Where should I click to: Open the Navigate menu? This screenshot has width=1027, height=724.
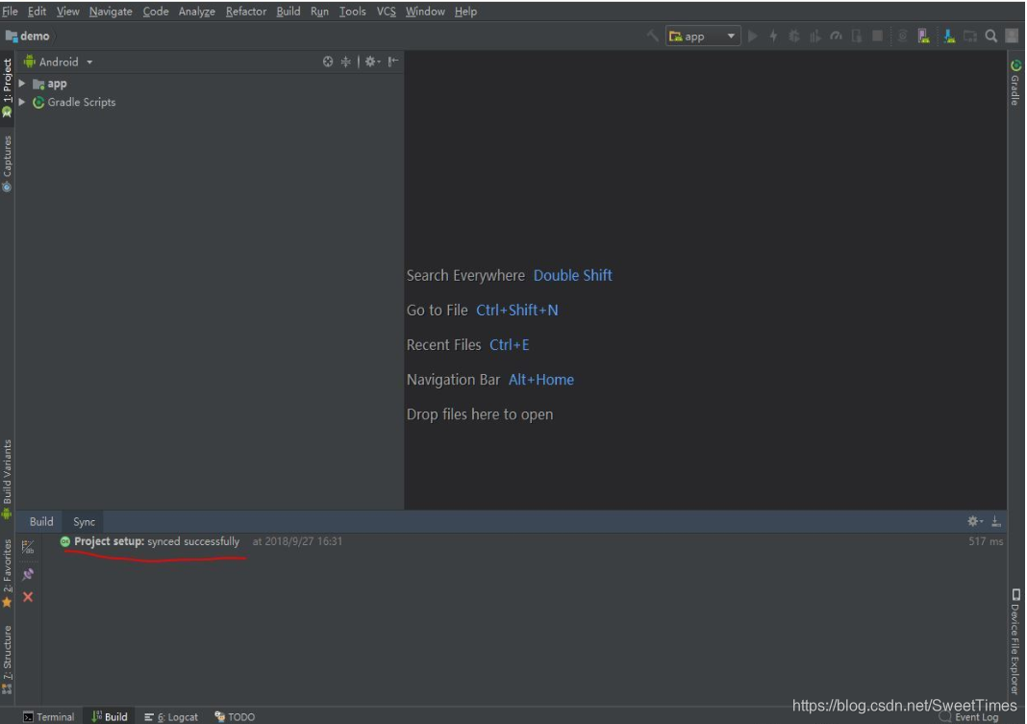pos(111,12)
